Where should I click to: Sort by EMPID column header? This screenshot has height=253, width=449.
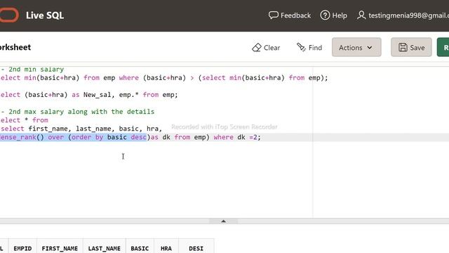pos(22,248)
